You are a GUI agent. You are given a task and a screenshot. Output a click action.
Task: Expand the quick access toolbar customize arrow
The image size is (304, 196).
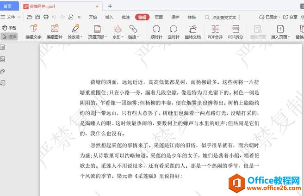coord(79,17)
